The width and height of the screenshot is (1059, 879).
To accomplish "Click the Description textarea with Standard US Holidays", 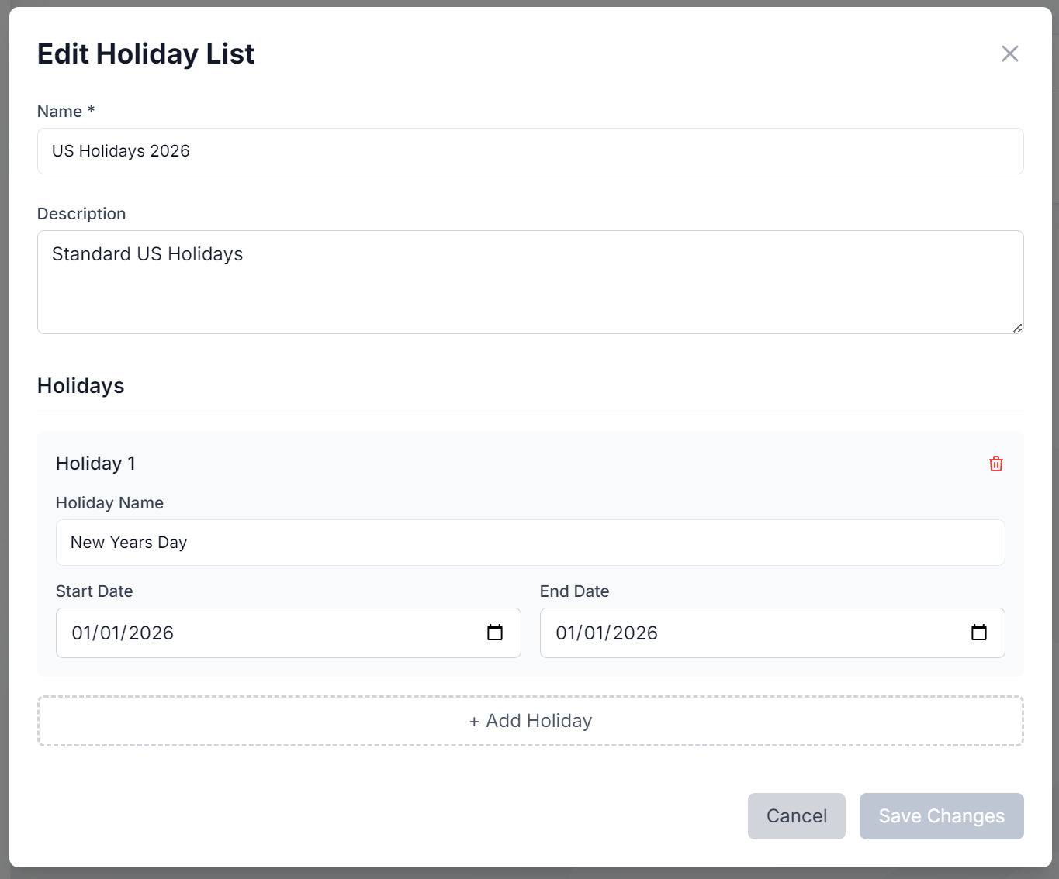I will pos(530,282).
